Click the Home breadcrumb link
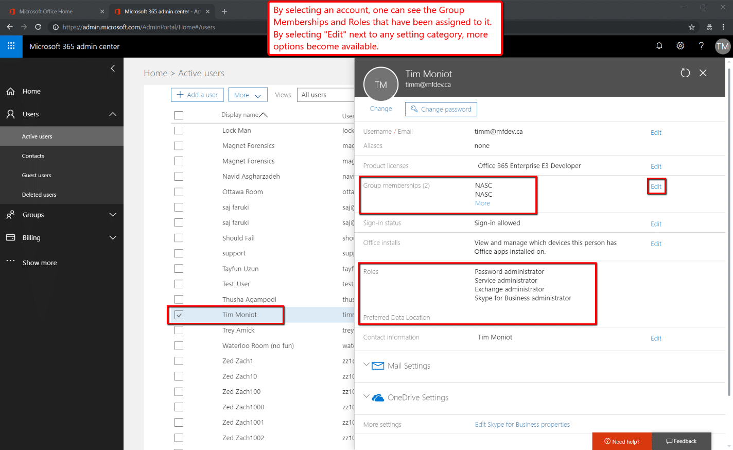Screen dimensions: 733x450 [x=155, y=73]
